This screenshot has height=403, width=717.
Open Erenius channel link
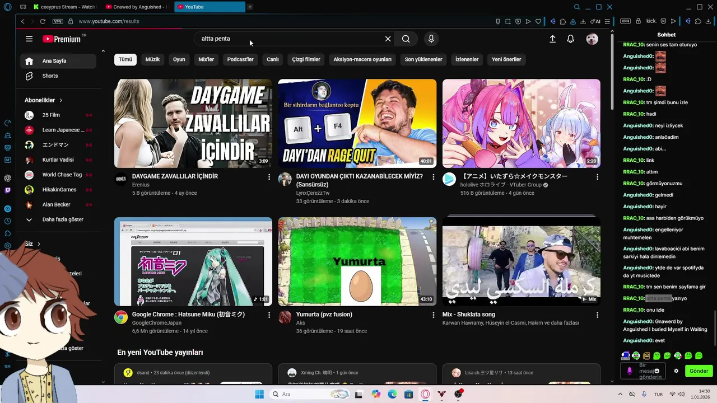[x=141, y=185]
